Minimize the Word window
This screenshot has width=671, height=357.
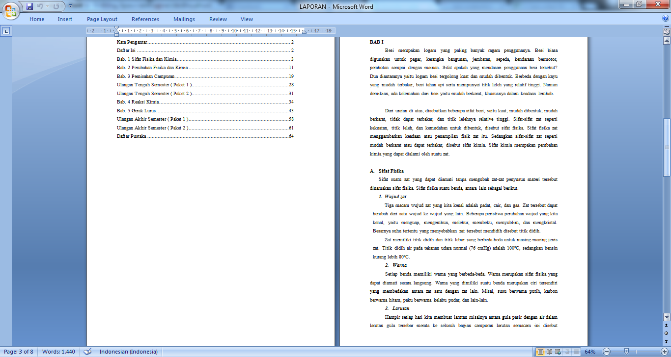(626, 4)
